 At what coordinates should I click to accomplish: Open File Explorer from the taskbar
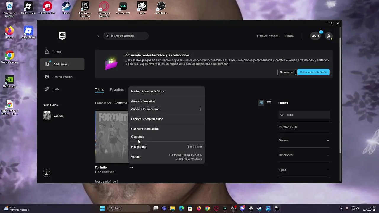click(x=173, y=208)
